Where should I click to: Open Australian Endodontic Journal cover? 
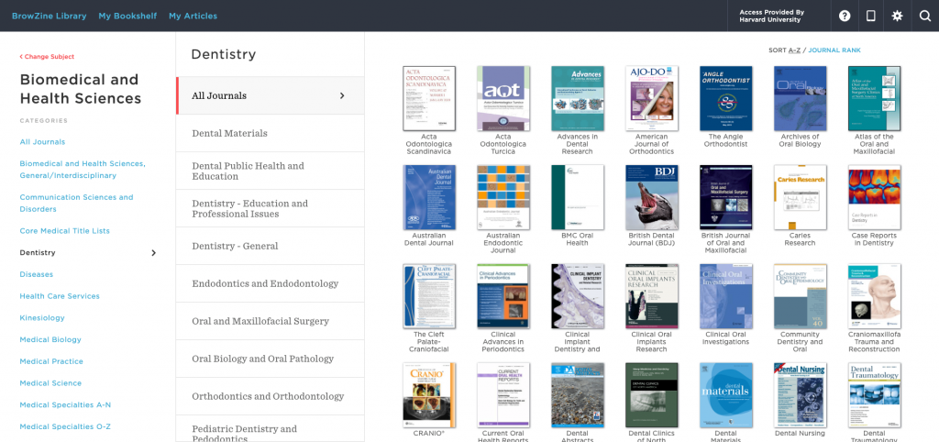coord(503,198)
